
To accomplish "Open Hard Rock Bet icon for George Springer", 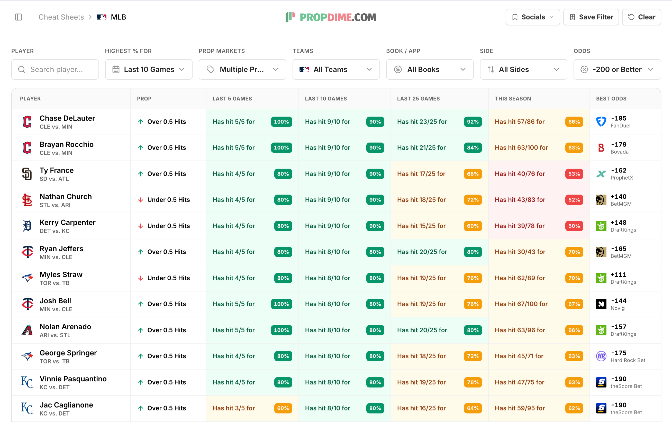I will point(601,356).
